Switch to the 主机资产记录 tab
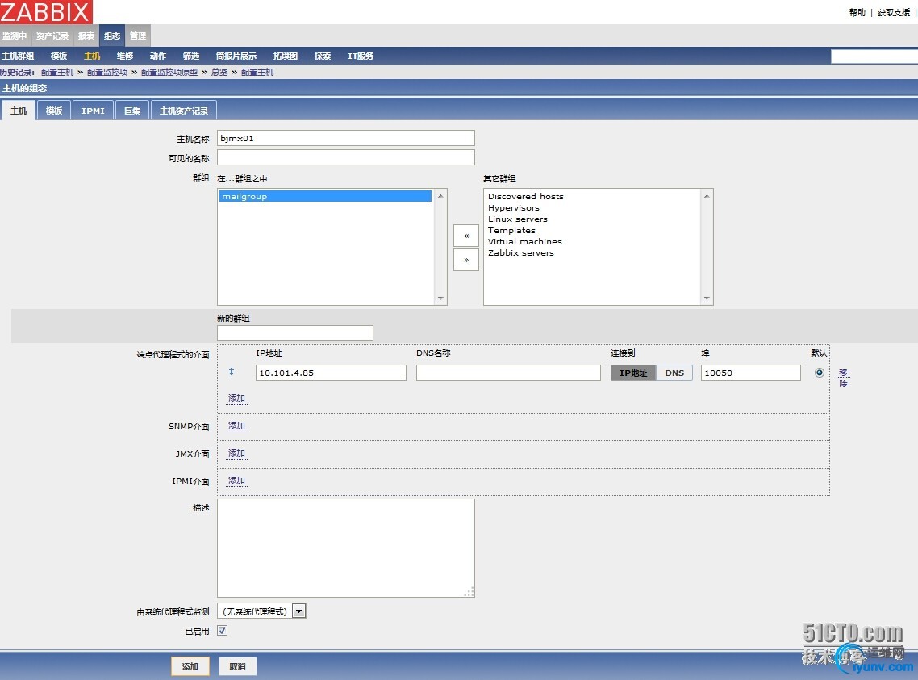Image resolution: width=918 pixels, height=680 pixels. pos(184,111)
